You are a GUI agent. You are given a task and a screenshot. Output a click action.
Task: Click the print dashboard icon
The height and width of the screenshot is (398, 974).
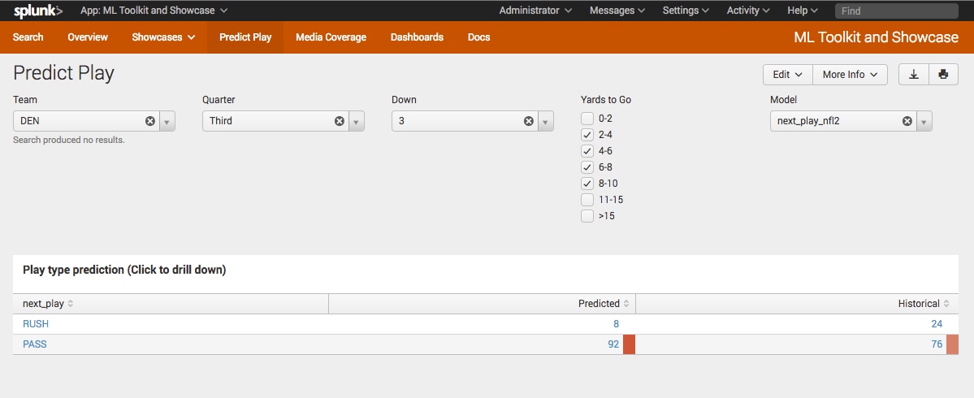(944, 75)
